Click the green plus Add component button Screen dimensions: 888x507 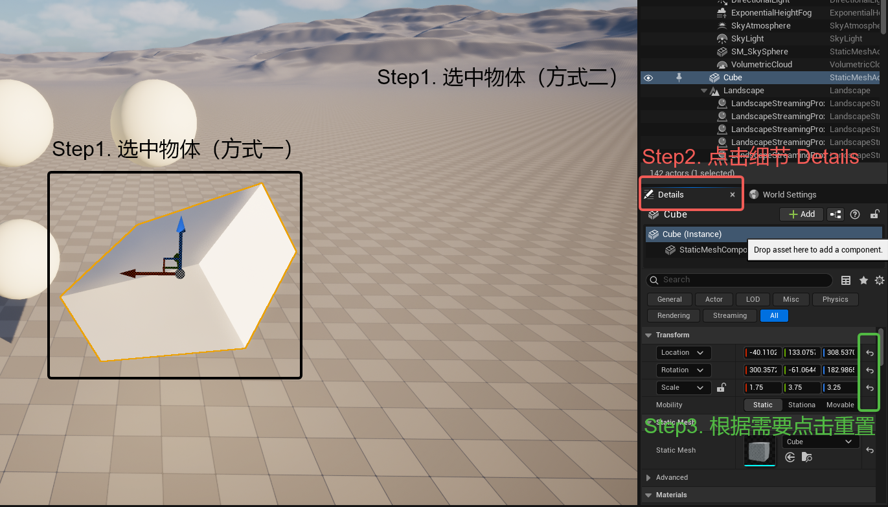point(801,214)
